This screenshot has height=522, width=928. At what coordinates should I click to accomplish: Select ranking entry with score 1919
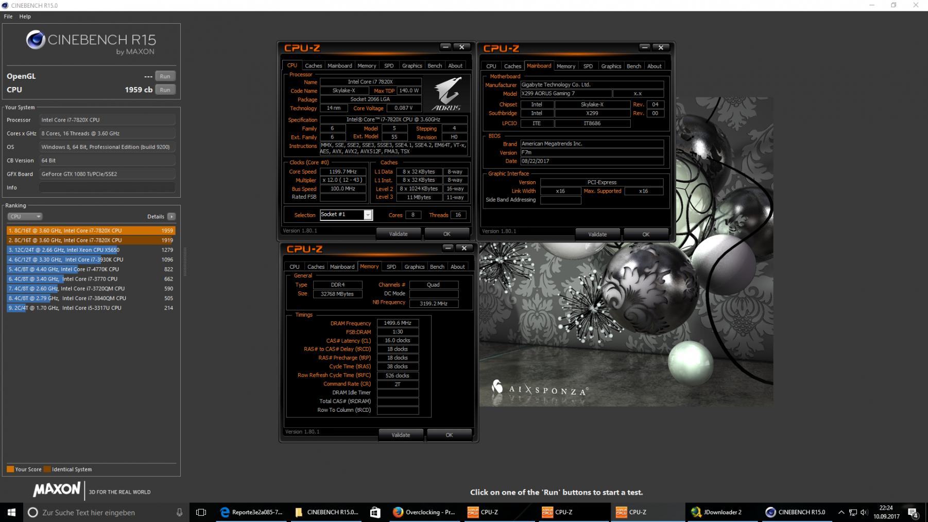[x=91, y=240]
